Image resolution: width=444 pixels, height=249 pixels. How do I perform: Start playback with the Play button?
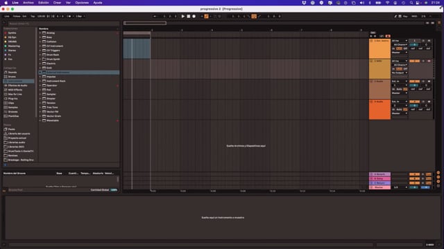point(183,17)
